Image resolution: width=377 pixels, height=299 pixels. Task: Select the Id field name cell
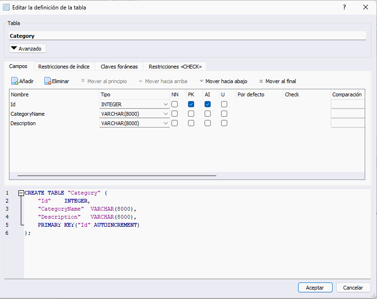coord(54,104)
